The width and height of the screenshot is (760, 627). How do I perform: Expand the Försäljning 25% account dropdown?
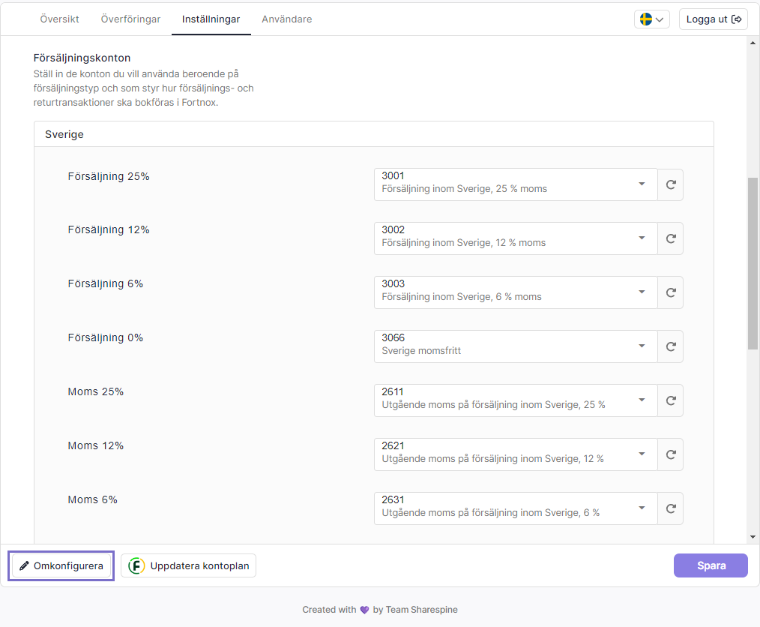(516, 184)
